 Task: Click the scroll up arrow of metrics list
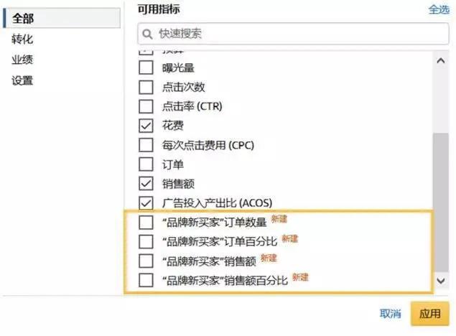[441, 61]
